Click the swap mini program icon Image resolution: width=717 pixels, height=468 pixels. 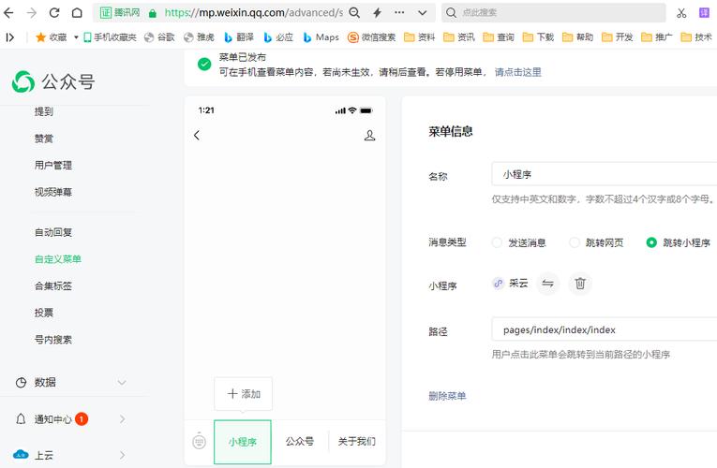click(x=547, y=284)
